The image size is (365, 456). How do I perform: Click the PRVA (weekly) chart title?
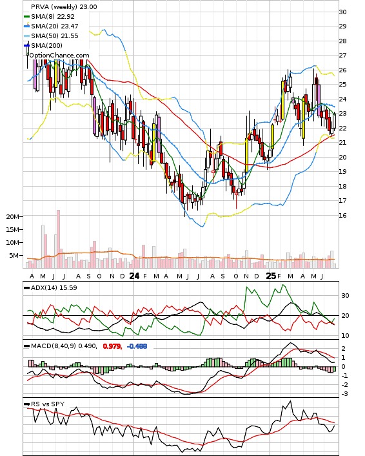[x=64, y=6]
